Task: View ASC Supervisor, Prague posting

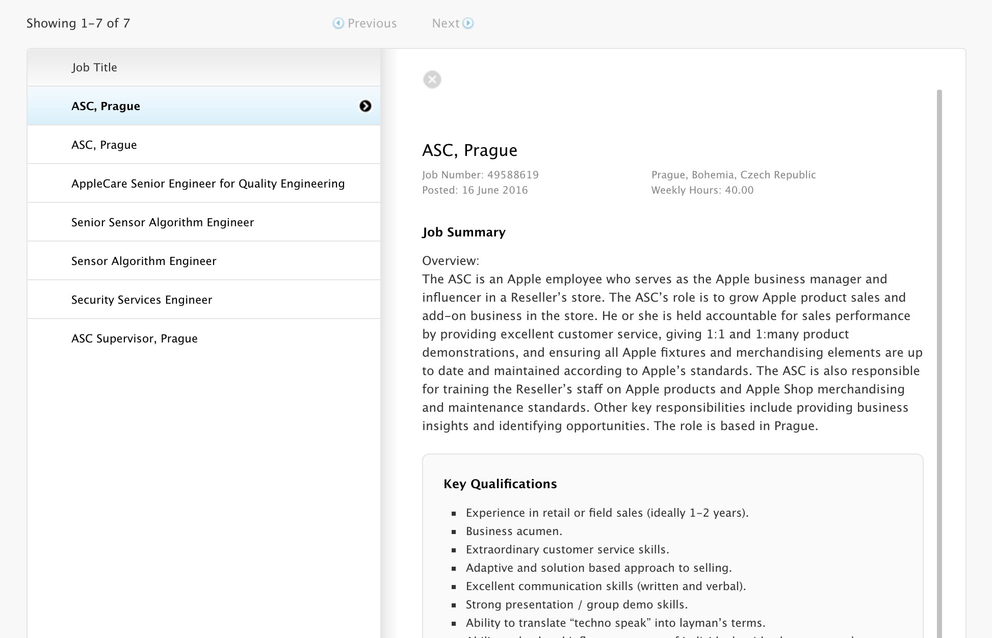Action: [x=134, y=338]
